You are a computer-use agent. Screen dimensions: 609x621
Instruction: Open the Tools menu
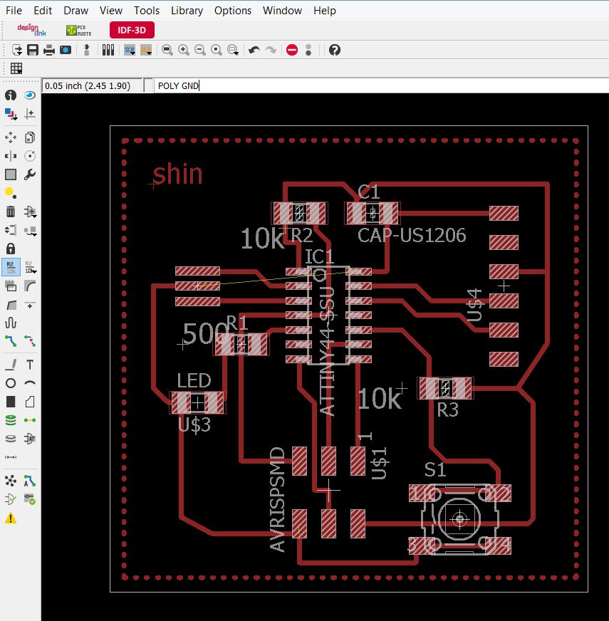tap(147, 11)
